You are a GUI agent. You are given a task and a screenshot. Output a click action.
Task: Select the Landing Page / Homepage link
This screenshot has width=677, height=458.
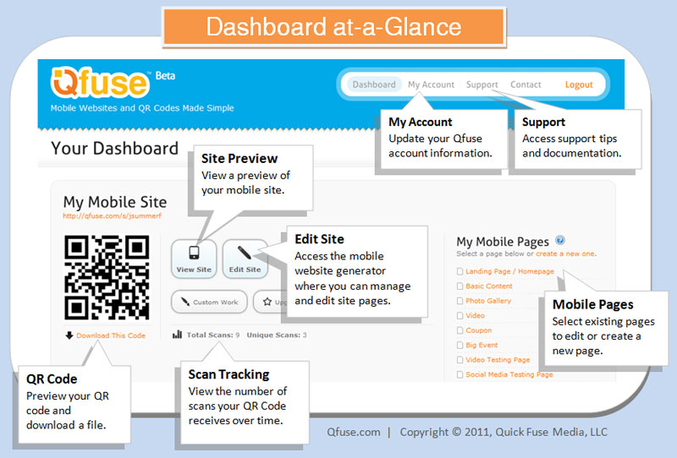[x=509, y=271]
